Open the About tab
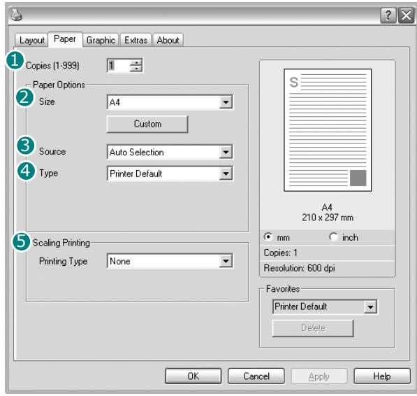417x396 pixels. click(x=168, y=40)
